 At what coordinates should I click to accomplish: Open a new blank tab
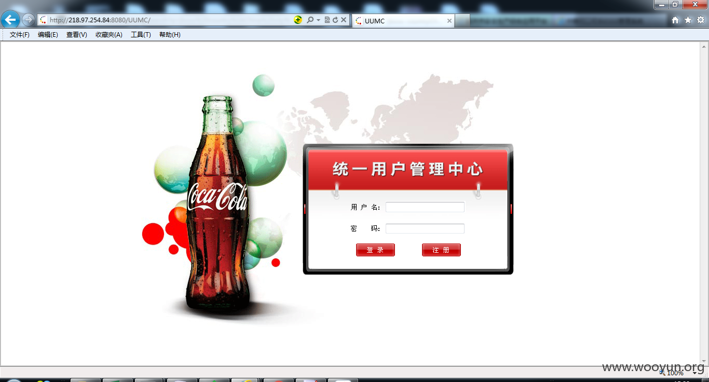point(462,21)
